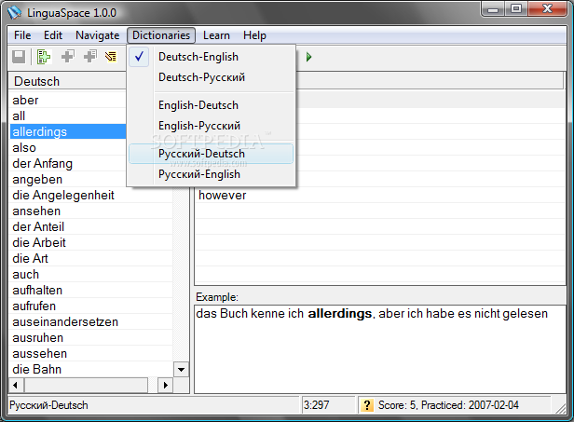Open the Learn menu
Viewport: 574px width, 422px height.
[216, 35]
